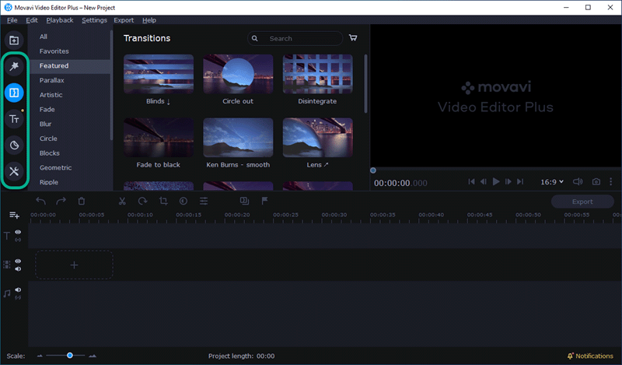Mute the audio track speaker

(x=18, y=290)
